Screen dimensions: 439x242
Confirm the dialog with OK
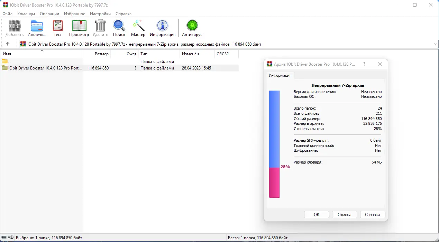316,214
